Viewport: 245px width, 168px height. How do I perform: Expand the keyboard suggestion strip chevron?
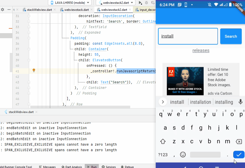(x=163, y=102)
